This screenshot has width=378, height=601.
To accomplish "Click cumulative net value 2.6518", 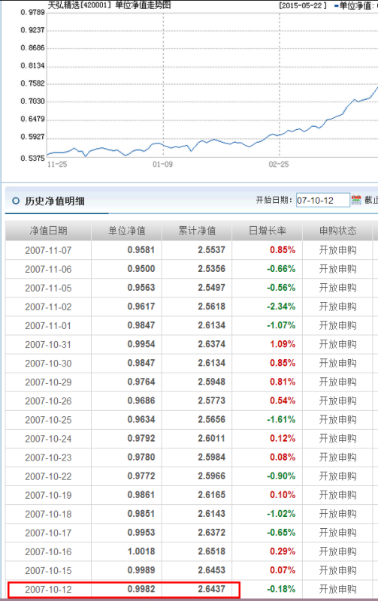I will coord(212,551).
